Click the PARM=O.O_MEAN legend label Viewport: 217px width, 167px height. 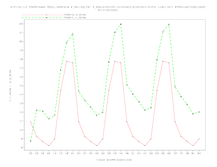(x=75, y=15)
